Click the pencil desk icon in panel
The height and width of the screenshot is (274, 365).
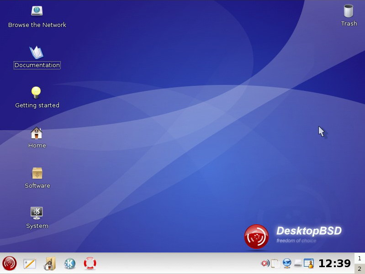[30, 263]
